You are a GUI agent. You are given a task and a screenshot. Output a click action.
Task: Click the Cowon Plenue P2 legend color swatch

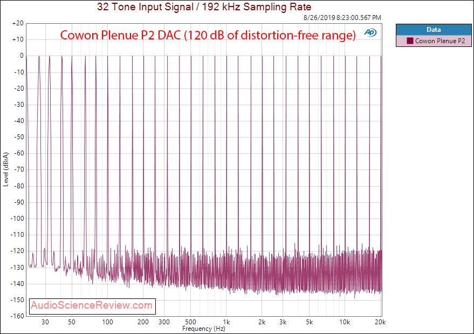(410, 41)
